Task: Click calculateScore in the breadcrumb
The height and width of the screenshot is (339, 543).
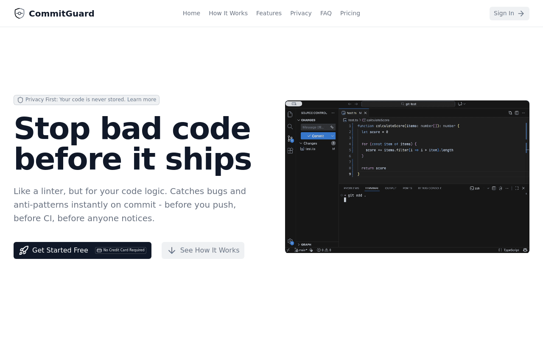Action: (x=378, y=120)
